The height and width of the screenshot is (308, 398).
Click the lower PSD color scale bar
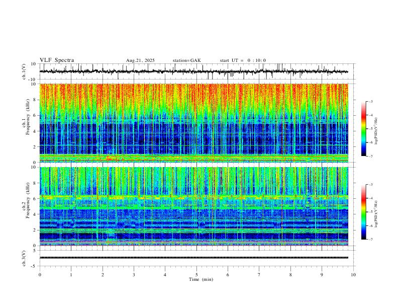pyautogui.click(x=363, y=212)
